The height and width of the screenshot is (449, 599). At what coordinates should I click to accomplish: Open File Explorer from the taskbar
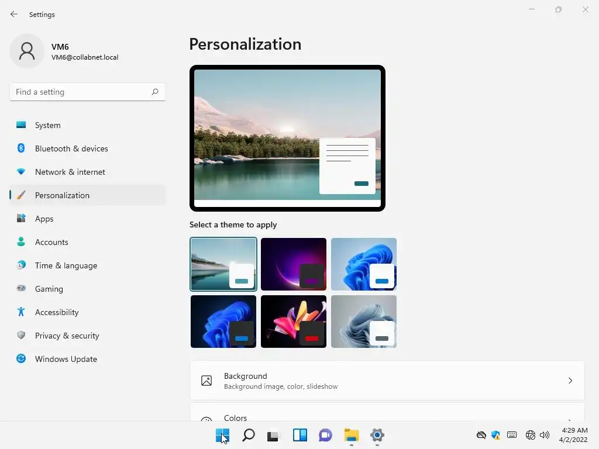coord(351,435)
